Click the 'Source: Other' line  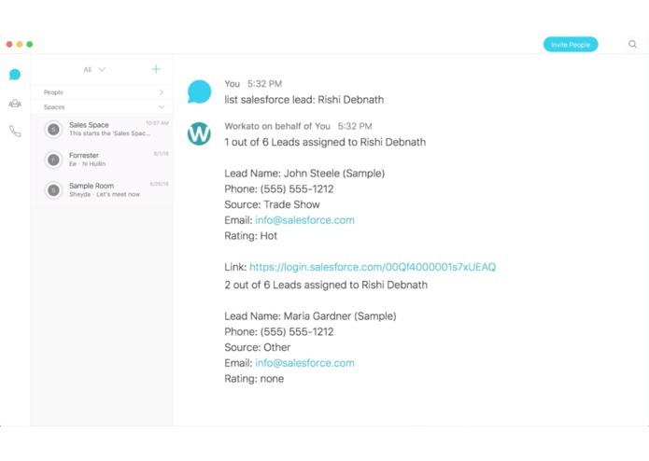point(258,347)
